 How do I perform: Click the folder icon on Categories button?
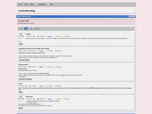(x=37, y=4)
